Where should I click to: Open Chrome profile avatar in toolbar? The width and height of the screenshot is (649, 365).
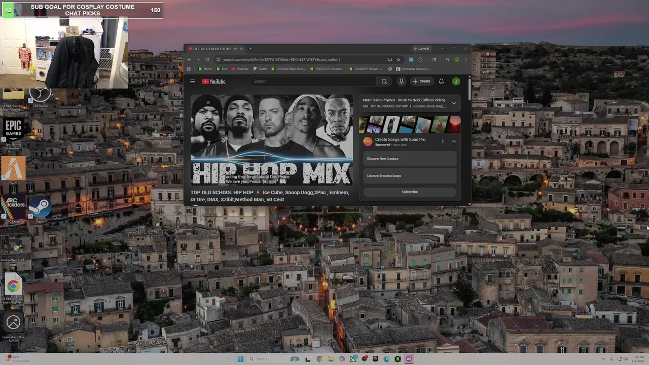457,59
